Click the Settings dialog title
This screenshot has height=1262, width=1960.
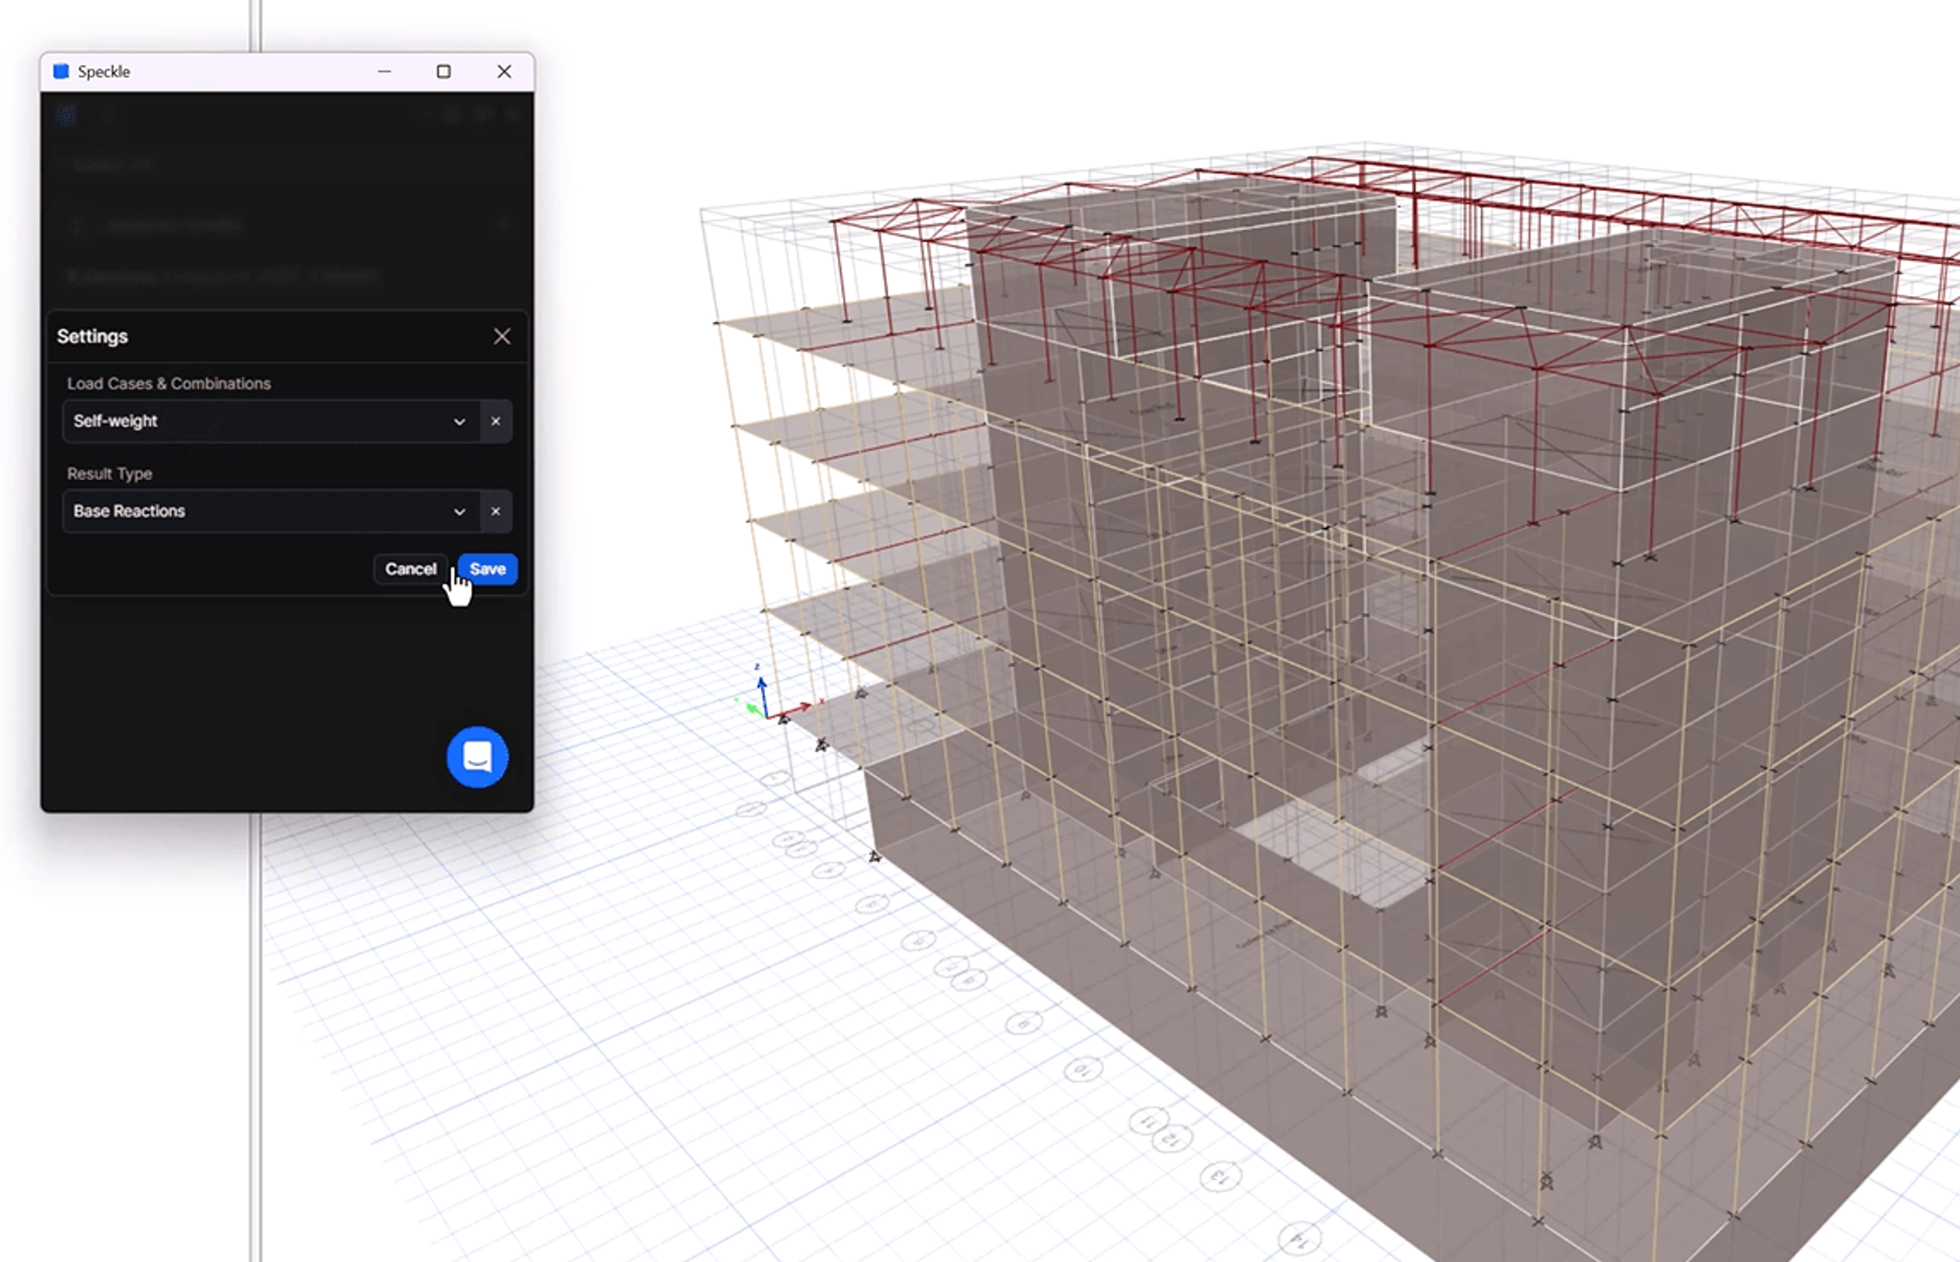click(92, 336)
